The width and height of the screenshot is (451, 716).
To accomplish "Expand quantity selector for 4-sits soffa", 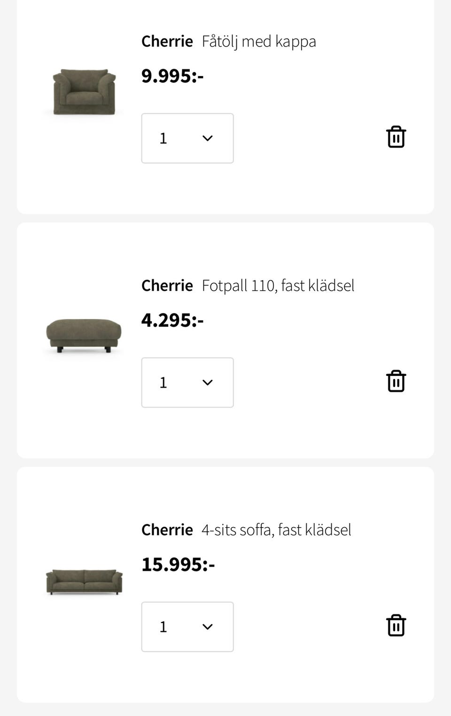I will (x=187, y=627).
